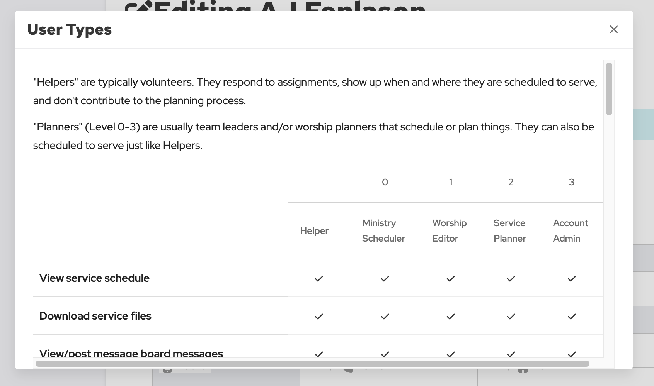Select the Service Planner column header
The width and height of the screenshot is (654, 386).
(509, 231)
